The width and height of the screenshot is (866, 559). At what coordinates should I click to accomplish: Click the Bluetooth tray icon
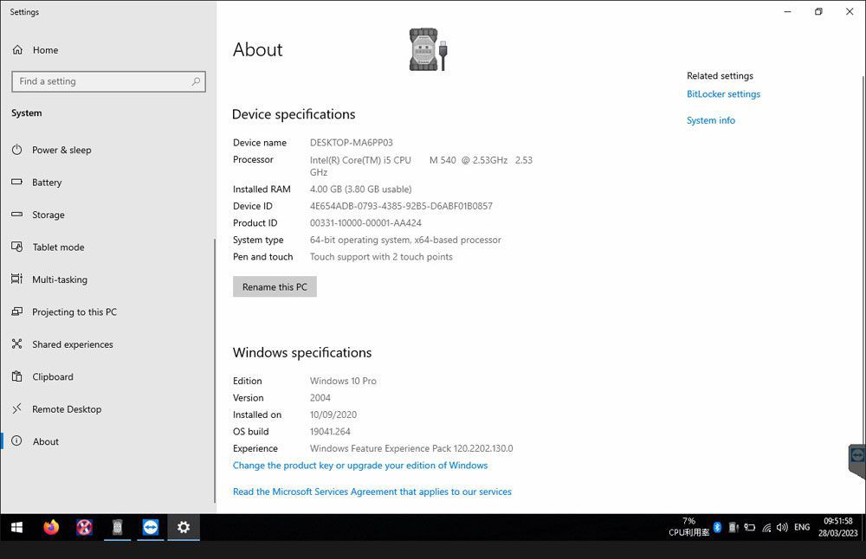pyautogui.click(x=717, y=528)
